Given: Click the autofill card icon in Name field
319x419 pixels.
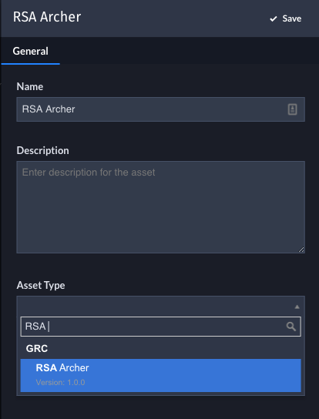Looking at the screenshot, I should (x=292, y=109).
